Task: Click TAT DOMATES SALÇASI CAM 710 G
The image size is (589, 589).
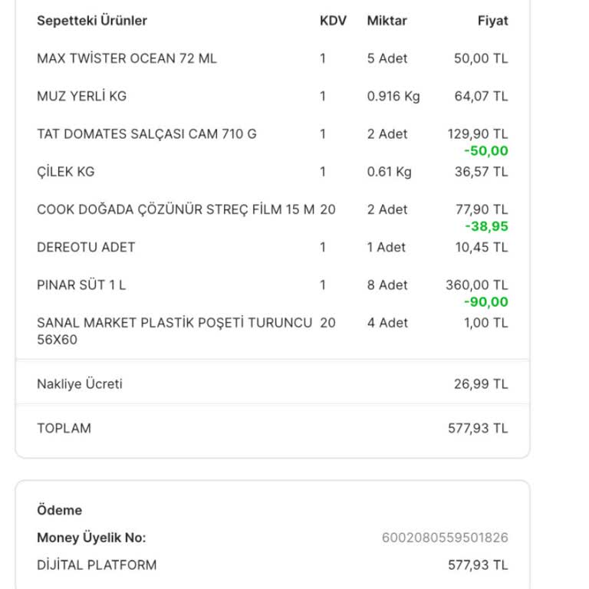Action: [x=146, y=133]
